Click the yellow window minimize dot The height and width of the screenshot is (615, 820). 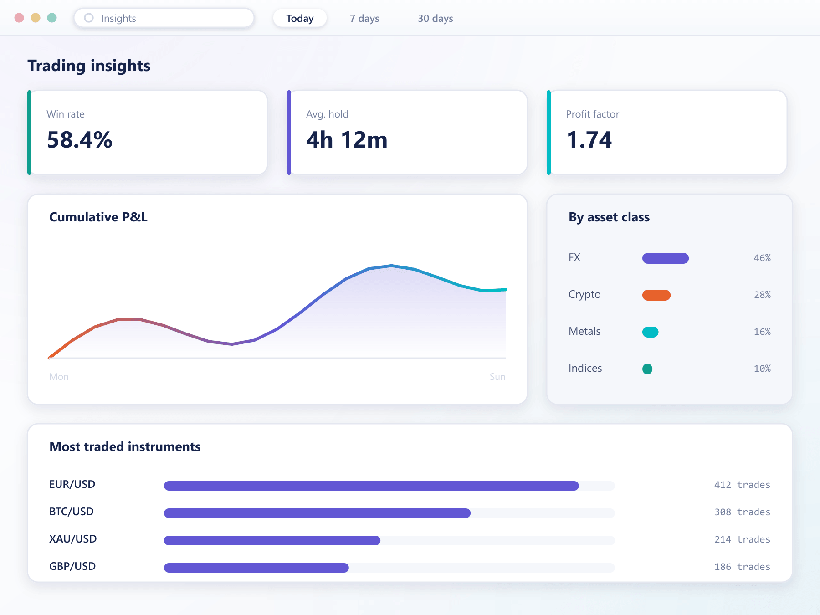pyautogui.click(x=36, y=18)
